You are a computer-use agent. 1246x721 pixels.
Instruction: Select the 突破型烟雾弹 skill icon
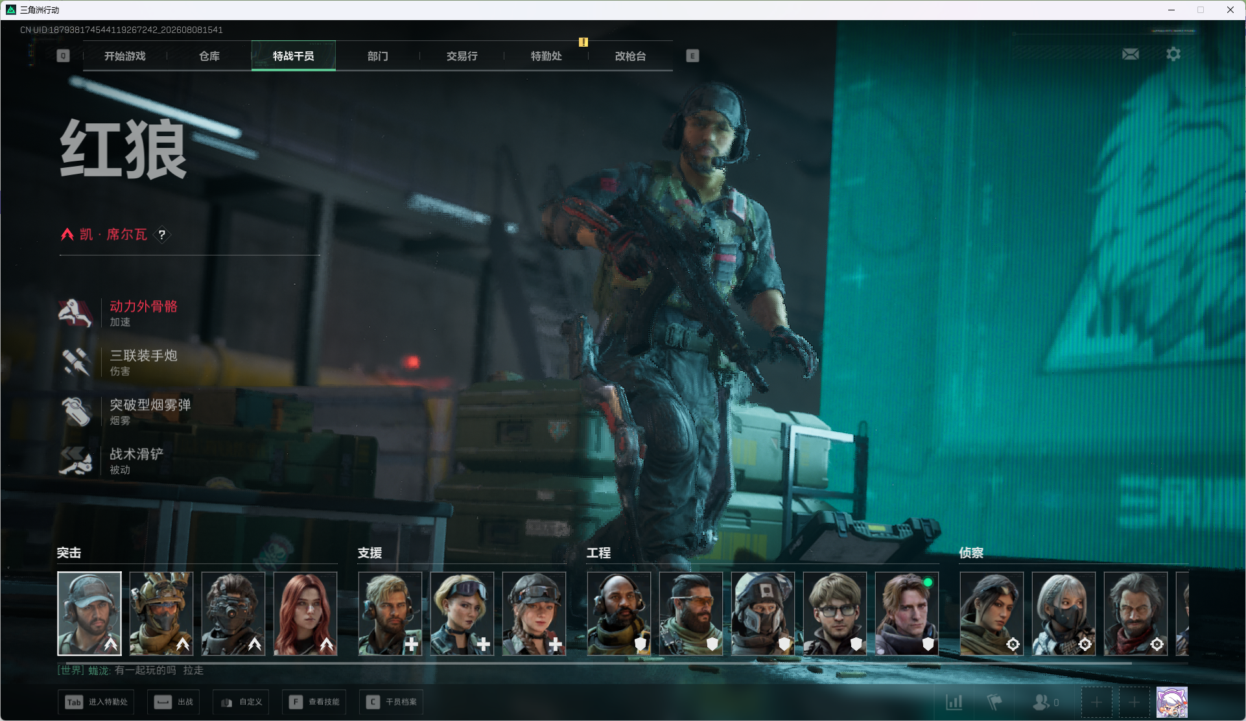tap(76, 412)
